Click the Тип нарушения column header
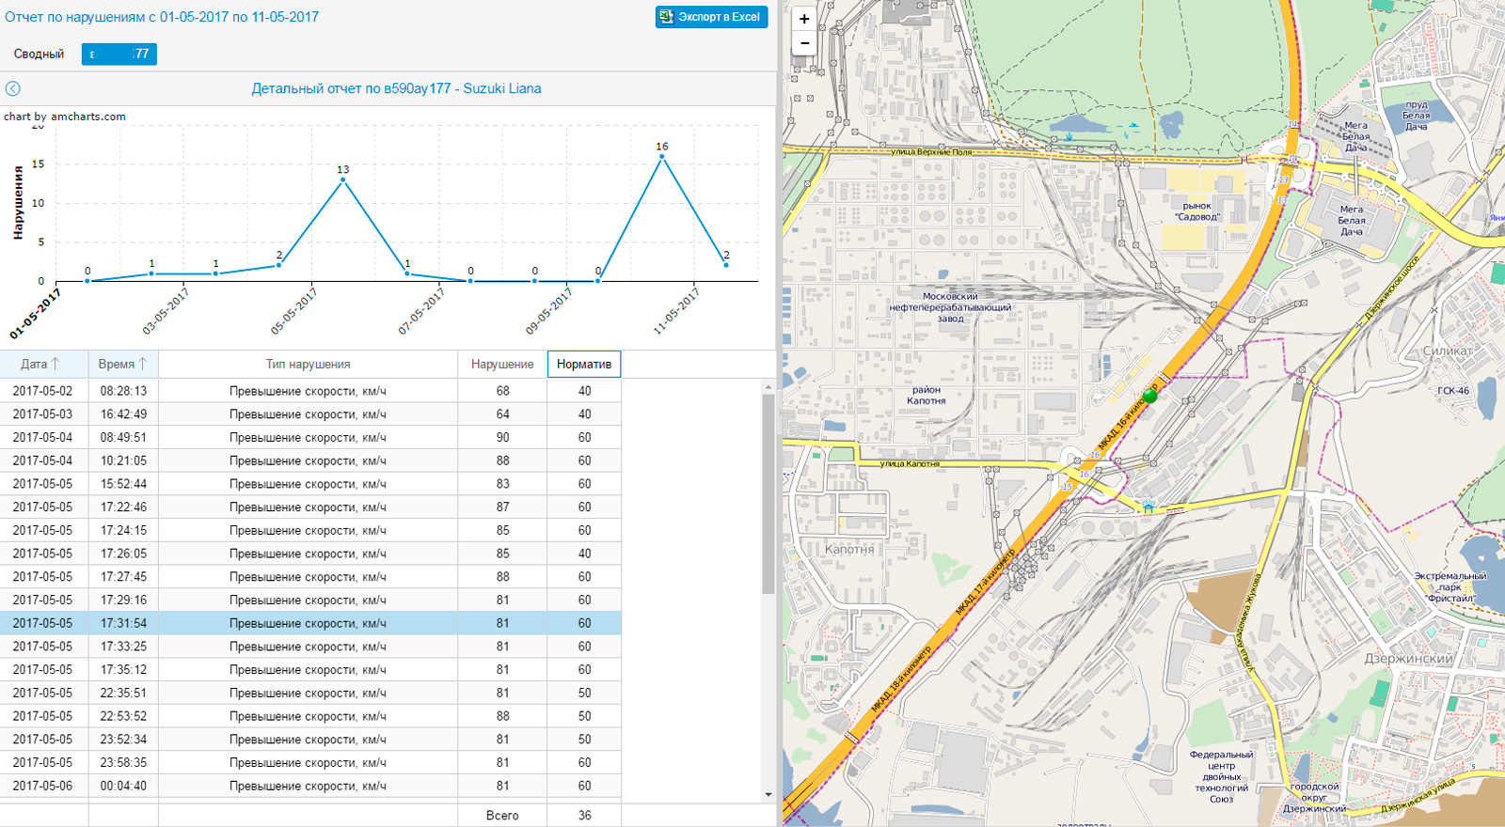This screenshot has width=1505, height=827. point(308,364)
